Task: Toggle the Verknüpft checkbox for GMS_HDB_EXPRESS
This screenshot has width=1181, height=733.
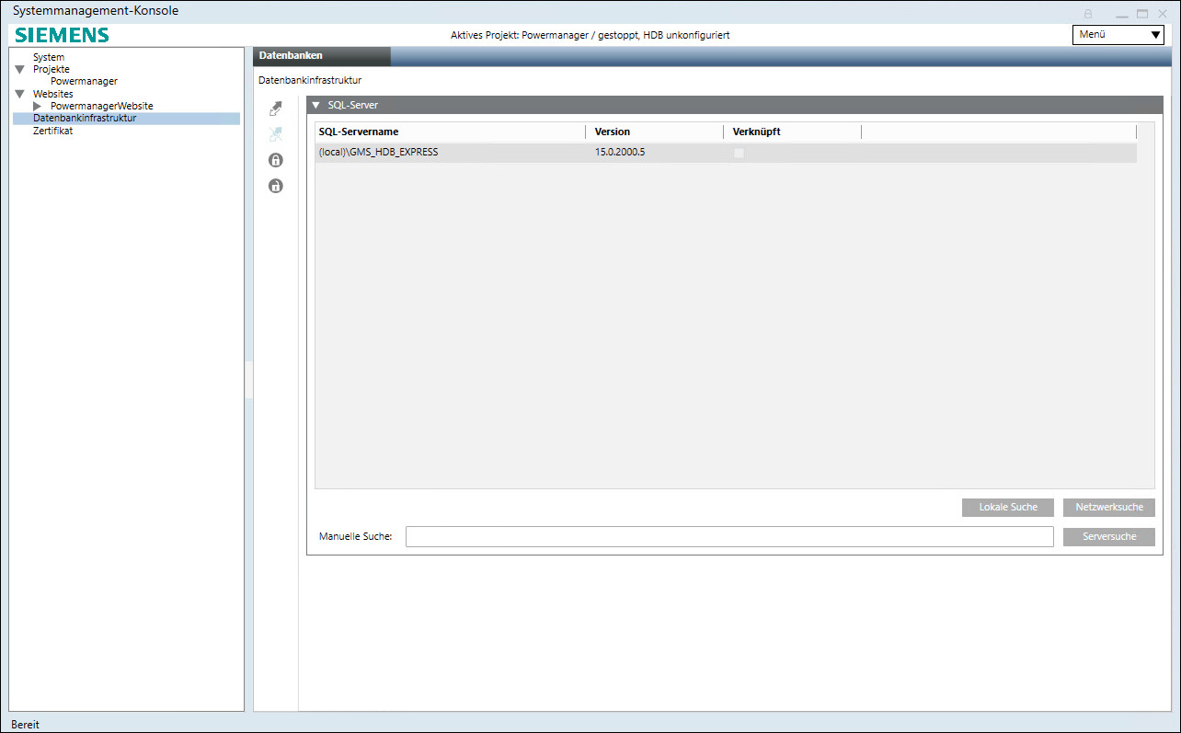Action: [738, 153]
